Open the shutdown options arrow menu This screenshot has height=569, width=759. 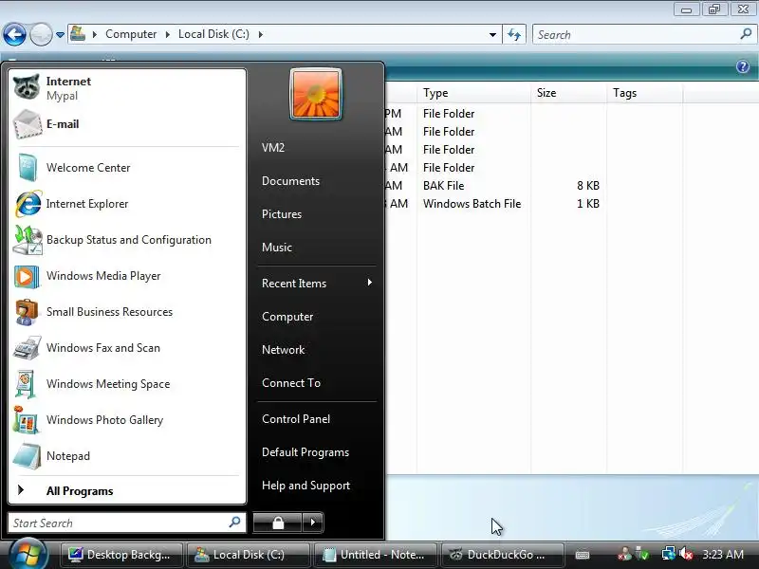click(313, 523)
